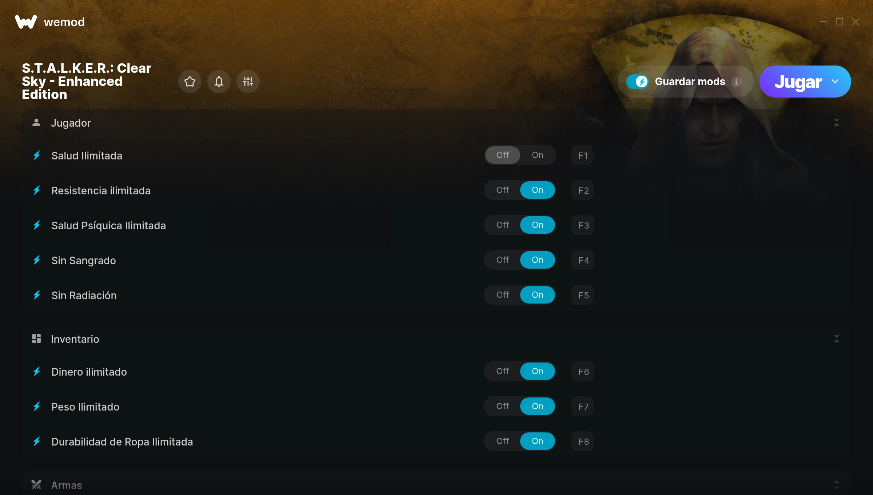
Task: Turn off Resistencia ilimitada
Action: (503, 190)
